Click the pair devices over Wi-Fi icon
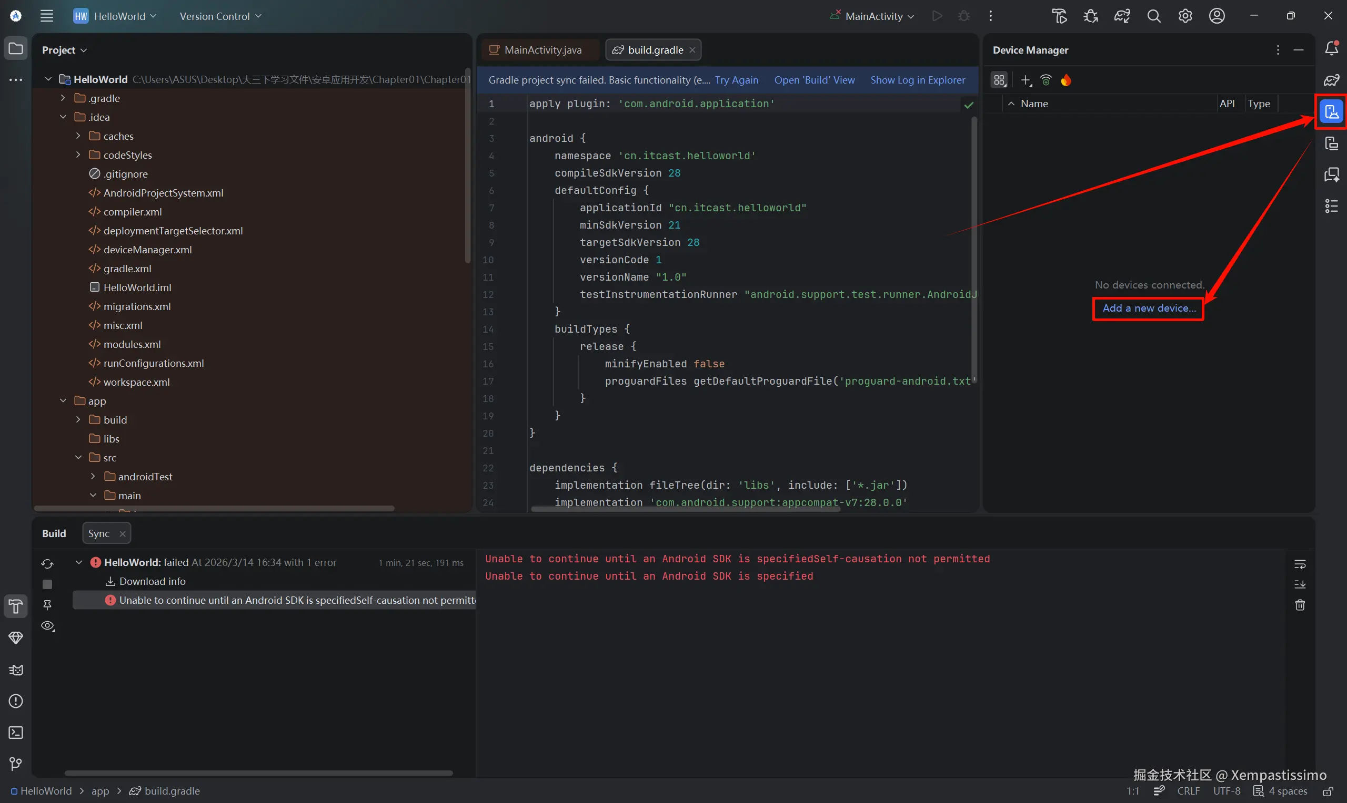The image size is (1347, 803). (x=1046, y=80)
